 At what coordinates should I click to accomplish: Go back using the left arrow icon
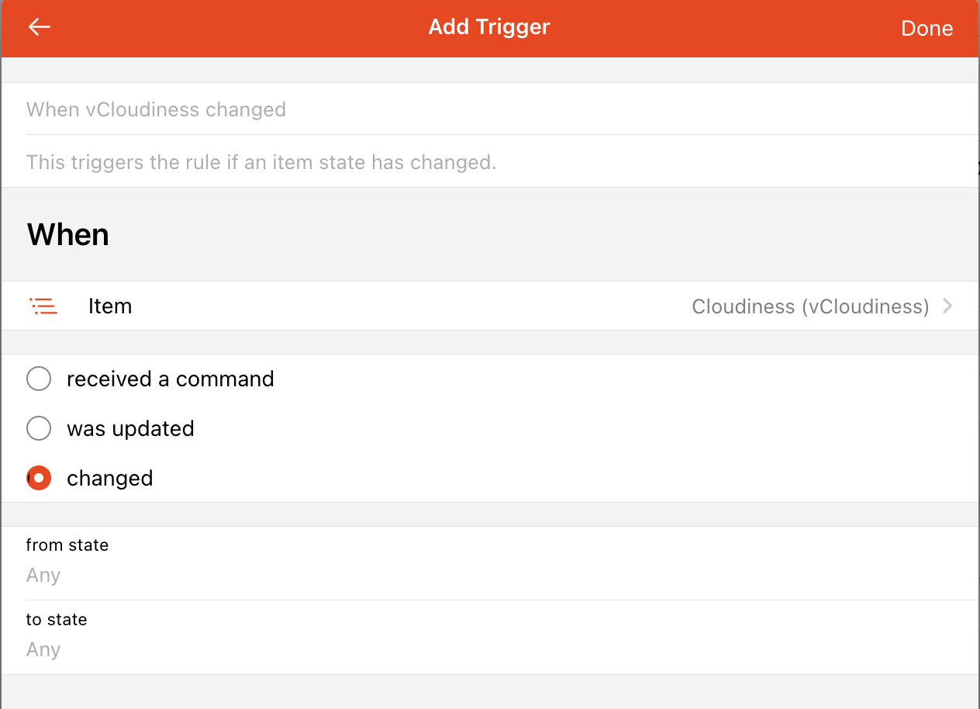[39, 27]
